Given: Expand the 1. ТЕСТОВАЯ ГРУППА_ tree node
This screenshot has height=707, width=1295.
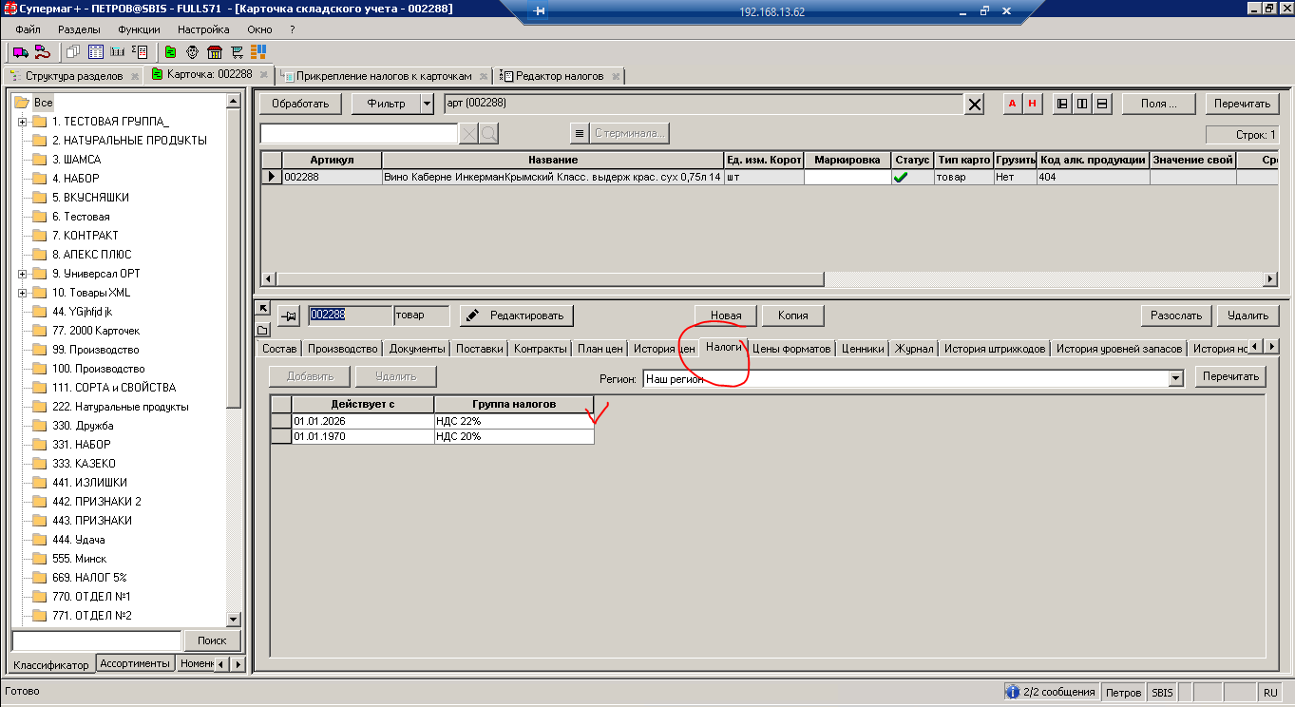Looking at the screenshot, I should pyautogui.click(x=22, y=122).
